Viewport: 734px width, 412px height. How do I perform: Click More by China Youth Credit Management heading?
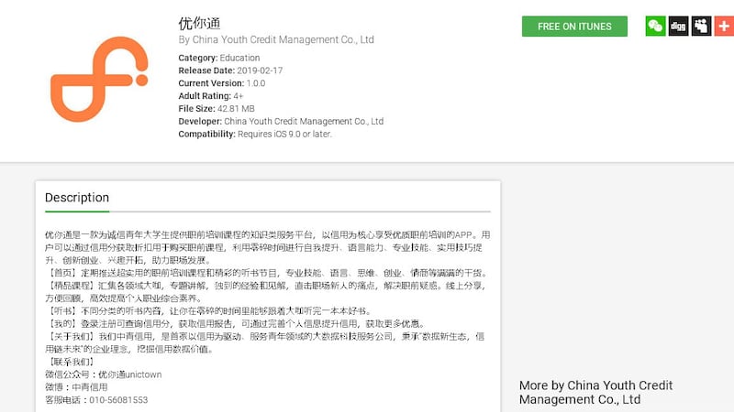pyautogui.click(x=595, y=393)
